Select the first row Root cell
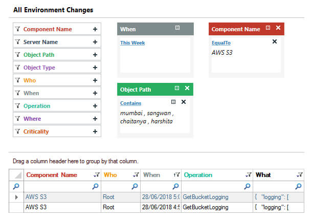This screenshot has width=313, height=220. point(121,197)
